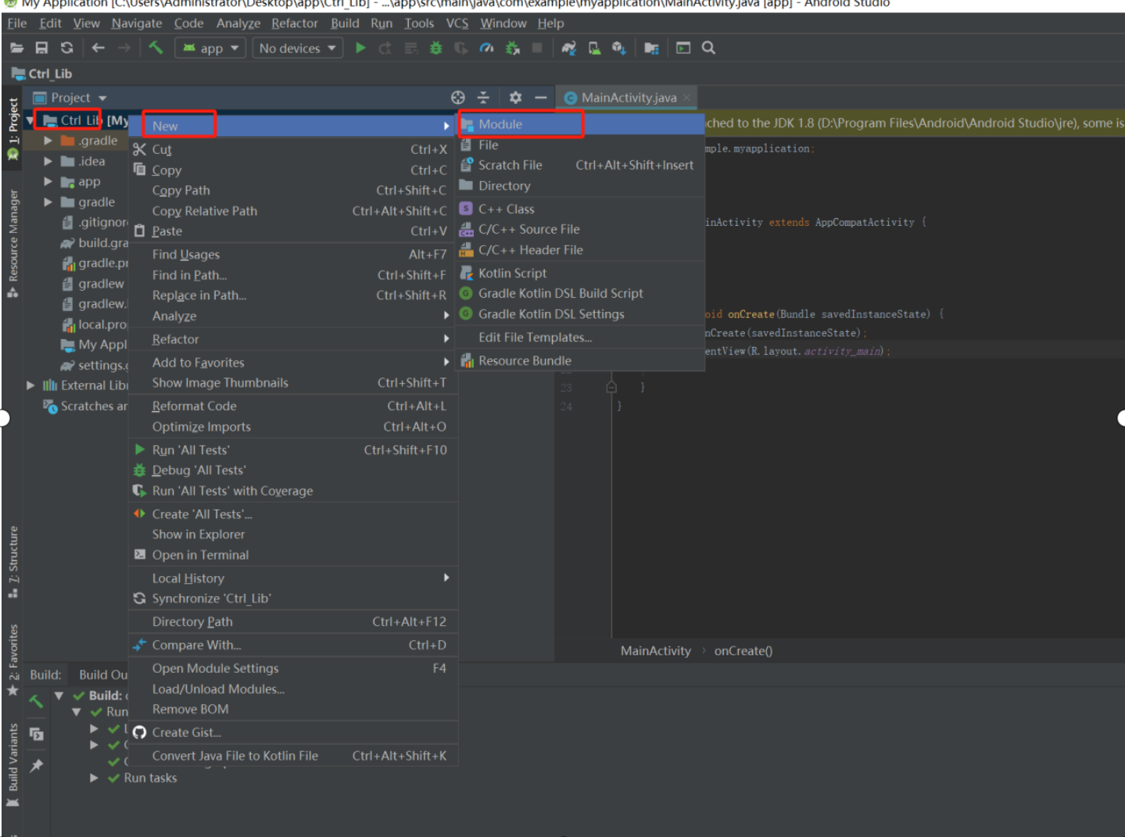Click MainActivity in editor breadcrumb
Image resolution: width=1125 pixels, height=837 pixels.
[655, 650]
